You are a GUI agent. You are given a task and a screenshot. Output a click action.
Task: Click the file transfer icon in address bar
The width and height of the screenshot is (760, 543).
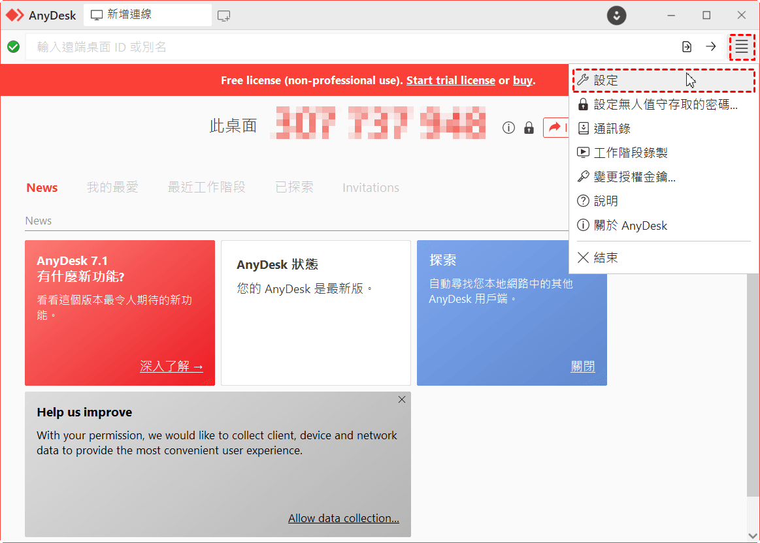[x=687, y=47]
